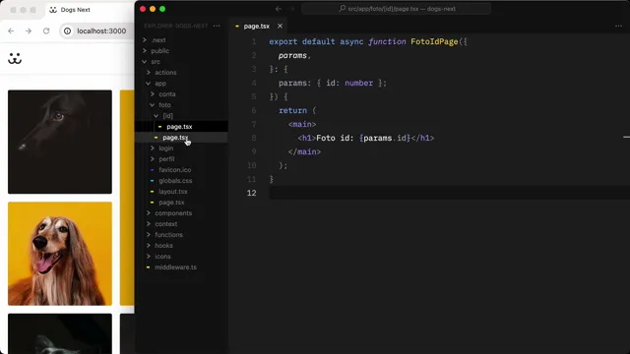Image resolution: width=630 pixels, height=354 pixels.
Task: Open the dark dog profile photo thumbnail
Action: (x=60, y=142)
